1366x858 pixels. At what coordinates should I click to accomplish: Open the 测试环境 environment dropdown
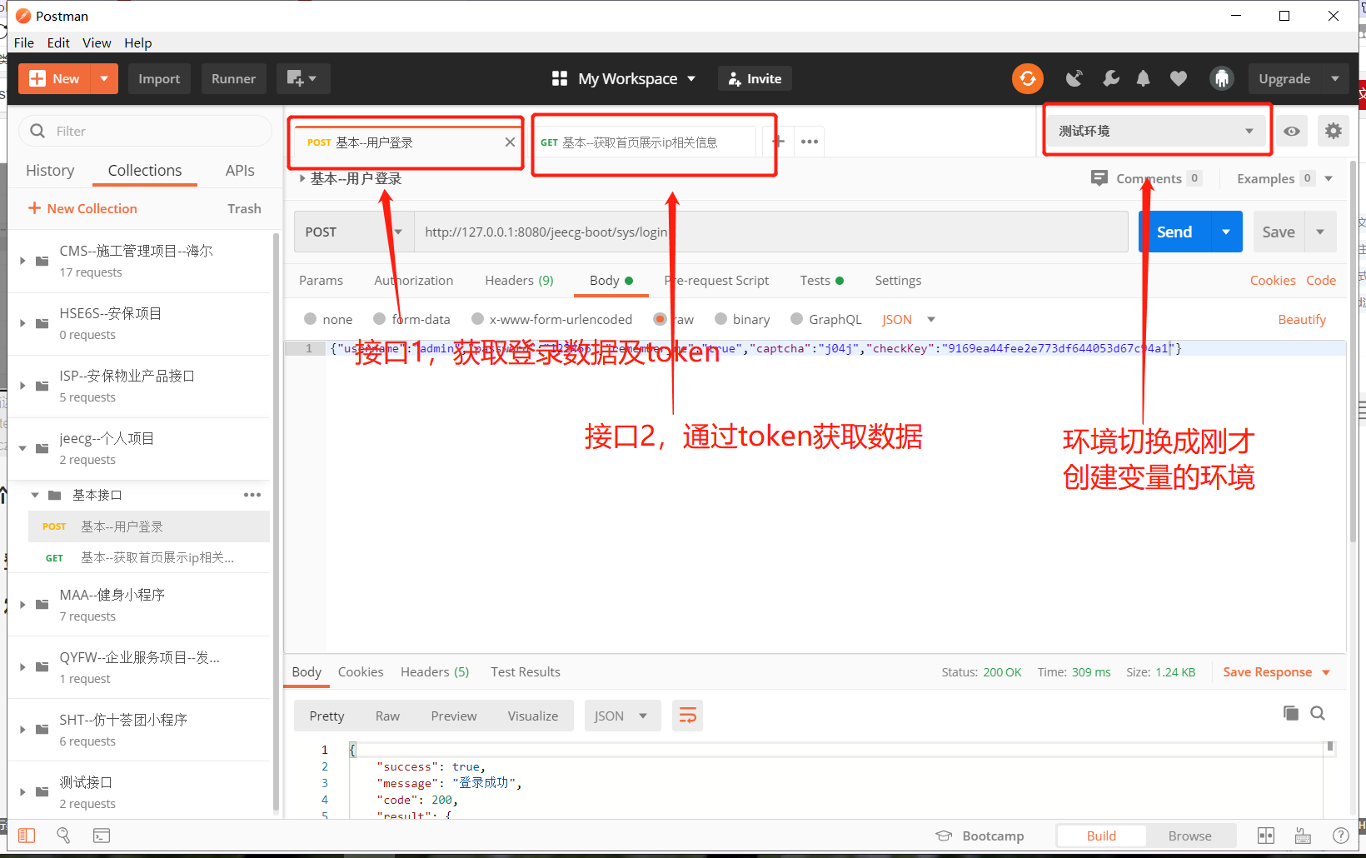(1156, 131)
